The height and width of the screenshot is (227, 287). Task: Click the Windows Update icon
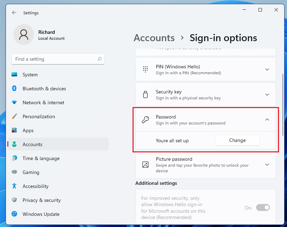14,214
